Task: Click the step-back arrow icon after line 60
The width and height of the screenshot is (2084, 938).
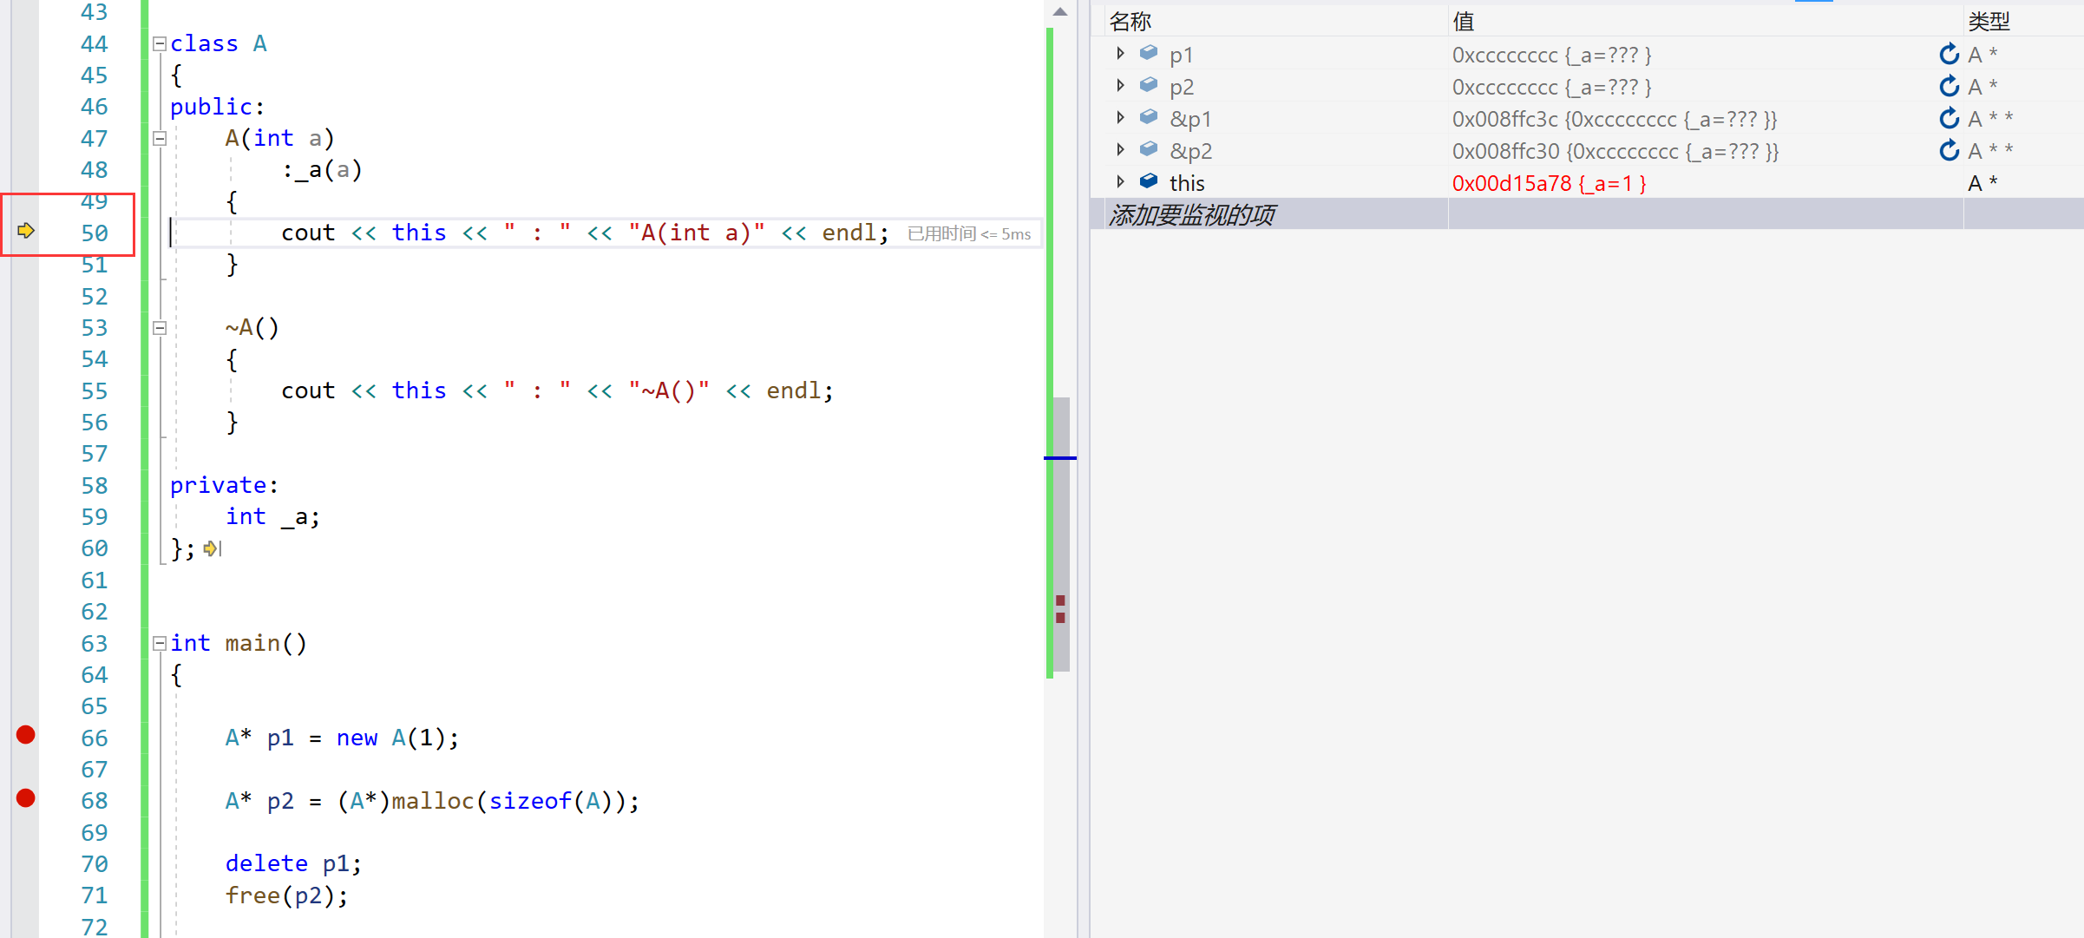Action: point(212,548)
